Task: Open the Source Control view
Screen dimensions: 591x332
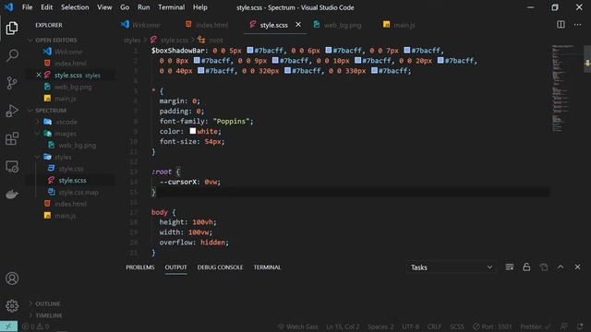Action: (12, 83)
